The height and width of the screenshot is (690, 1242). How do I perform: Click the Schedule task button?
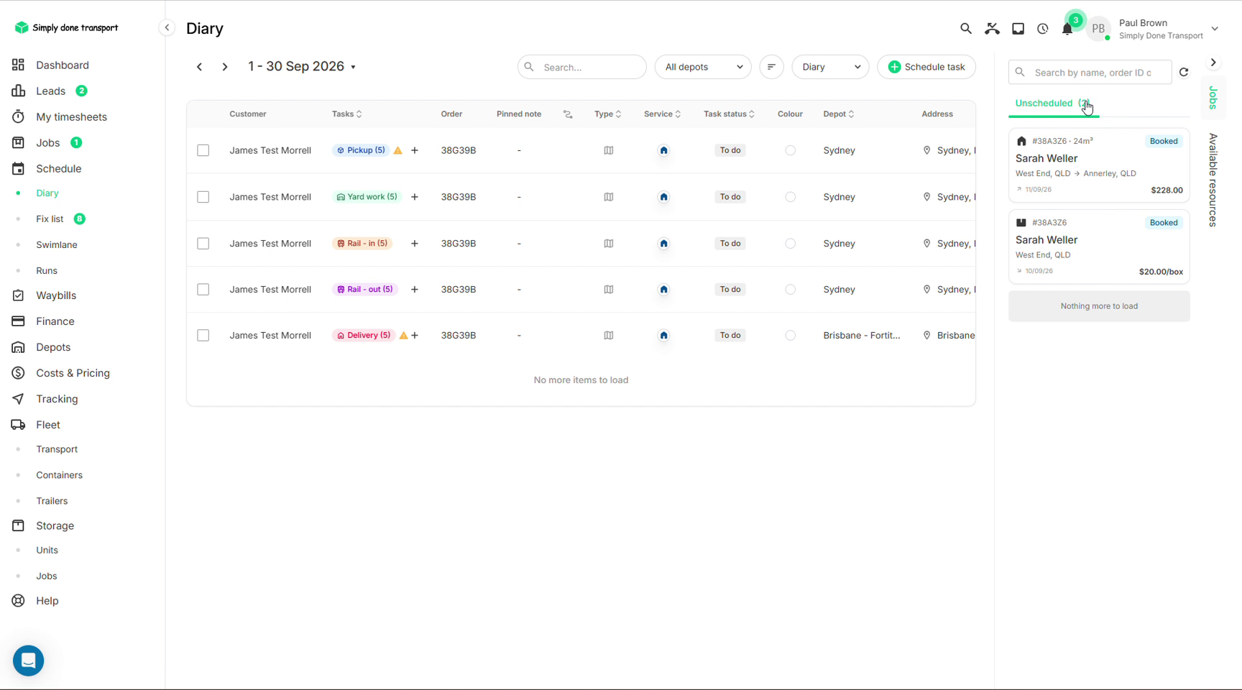[x=926, y=67]
